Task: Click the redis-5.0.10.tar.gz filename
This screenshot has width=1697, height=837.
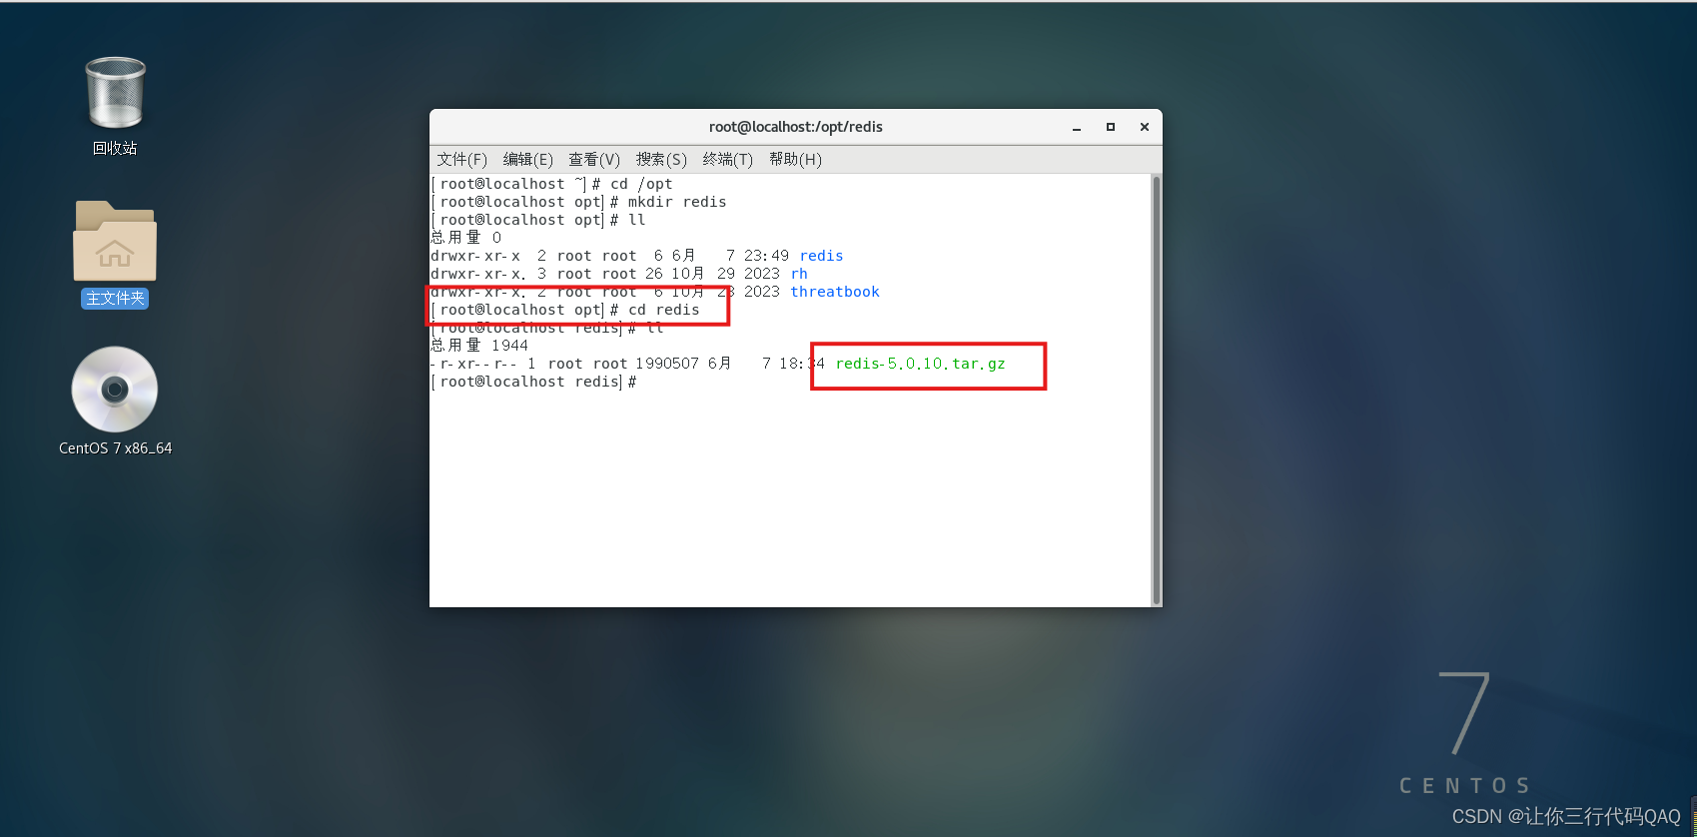Action: (921, 364)
